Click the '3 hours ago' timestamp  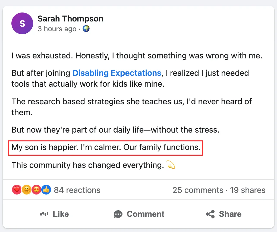[x=57, y=29]
